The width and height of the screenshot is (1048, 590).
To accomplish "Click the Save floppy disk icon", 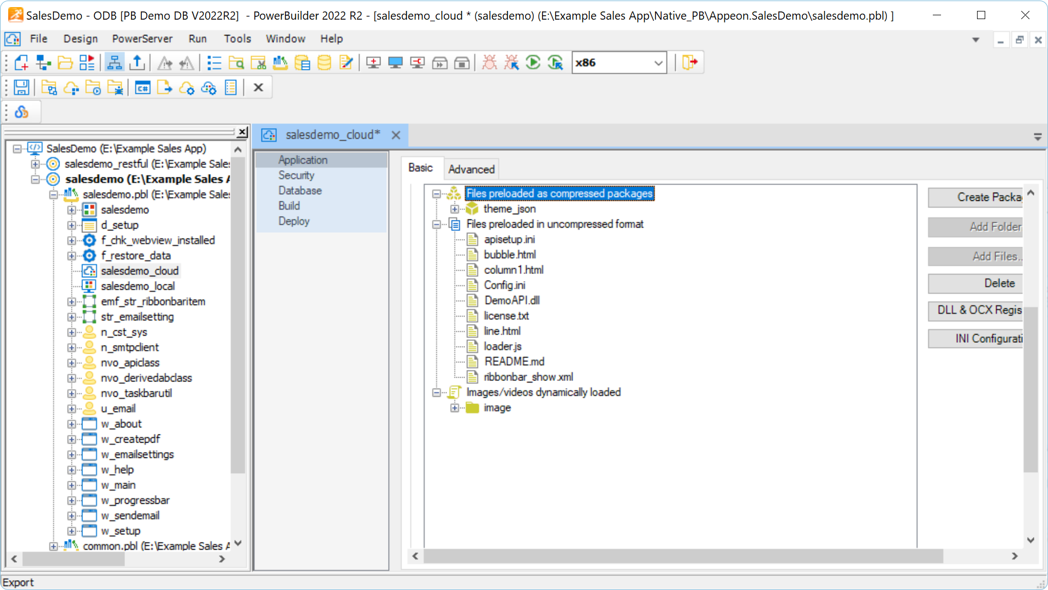I will (x=21, y=87).
